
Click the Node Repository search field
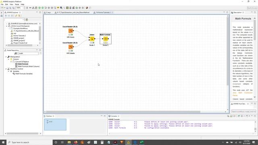pyautogui.click(x=28, y=54)
